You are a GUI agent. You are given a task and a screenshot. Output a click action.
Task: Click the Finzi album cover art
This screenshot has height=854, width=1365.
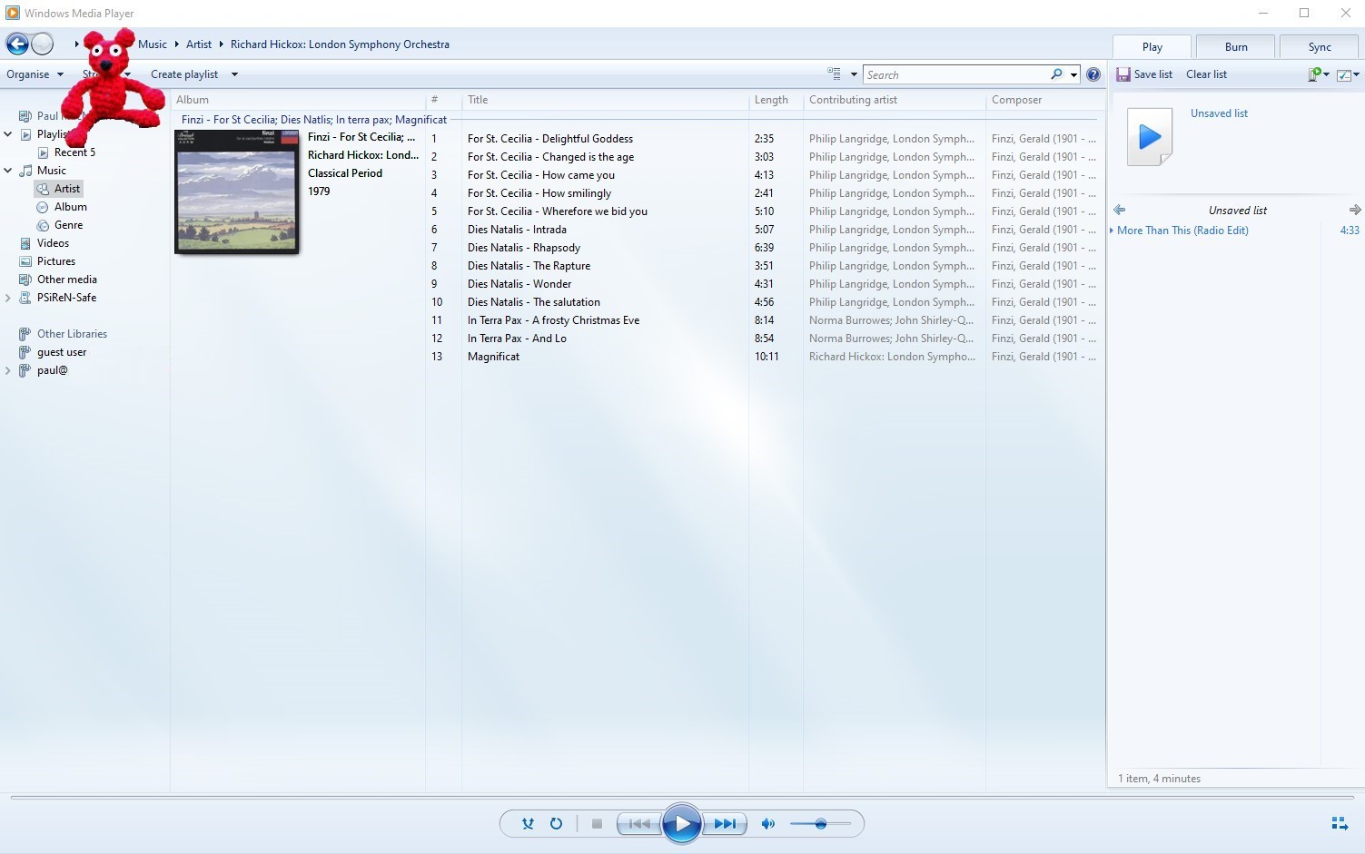237,191
